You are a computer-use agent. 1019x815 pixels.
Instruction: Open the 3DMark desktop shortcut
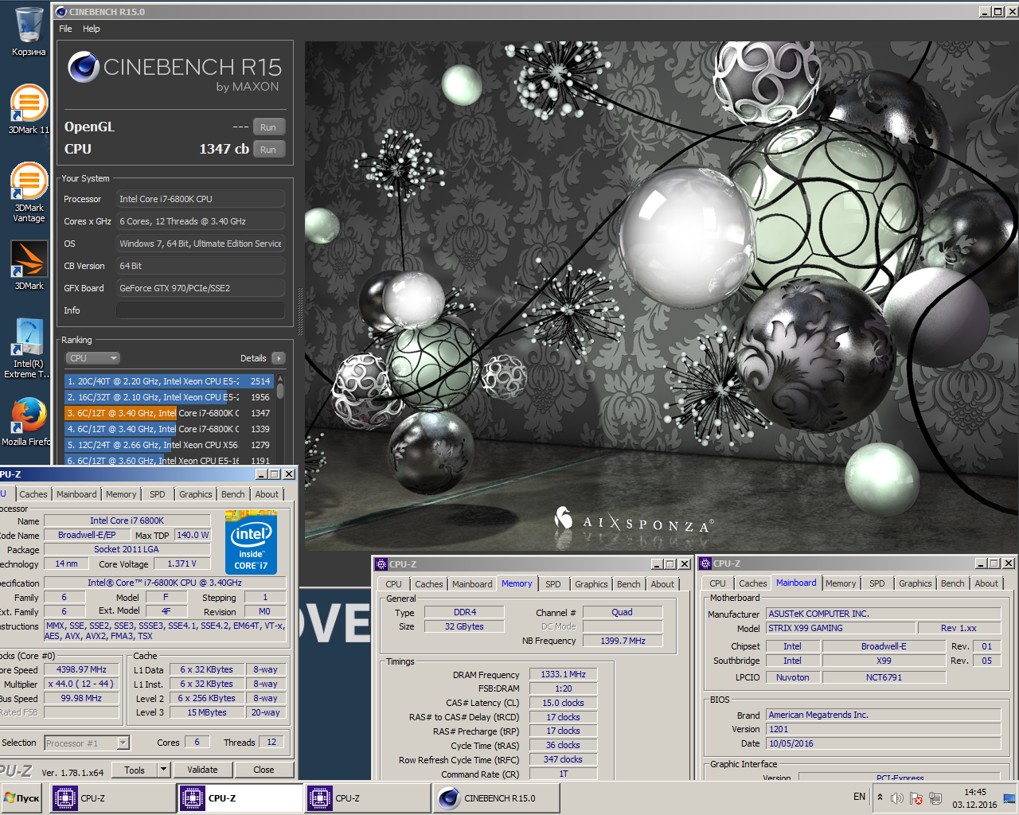(29, 265)
